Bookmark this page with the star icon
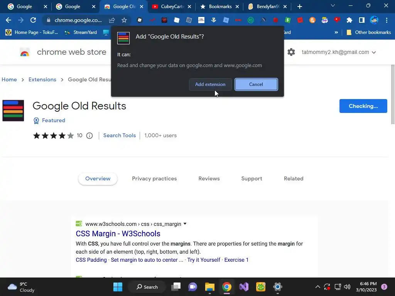The width and height of the screenshot is (395, 296). (124, 20)
